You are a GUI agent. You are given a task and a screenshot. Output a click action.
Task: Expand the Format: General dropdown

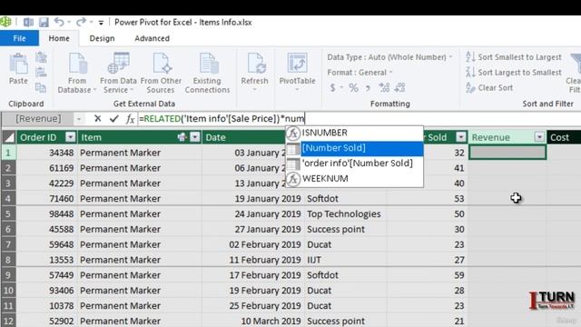click(x=390, y=73)
